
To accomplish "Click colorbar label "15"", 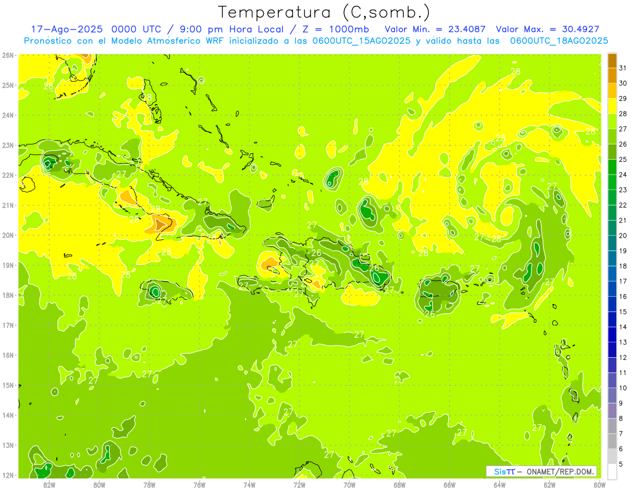I will click(623, 312).
